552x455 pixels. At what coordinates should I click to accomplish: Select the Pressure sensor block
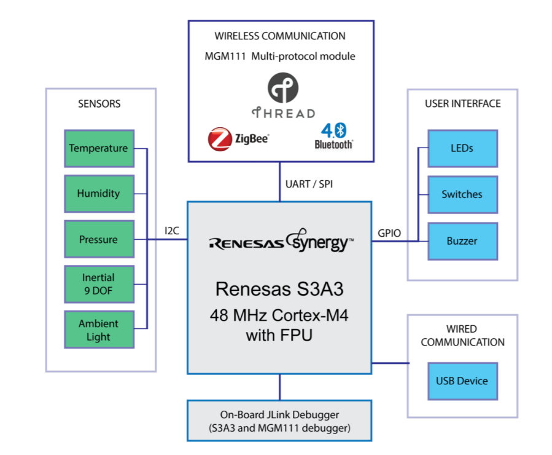point(99,239)
